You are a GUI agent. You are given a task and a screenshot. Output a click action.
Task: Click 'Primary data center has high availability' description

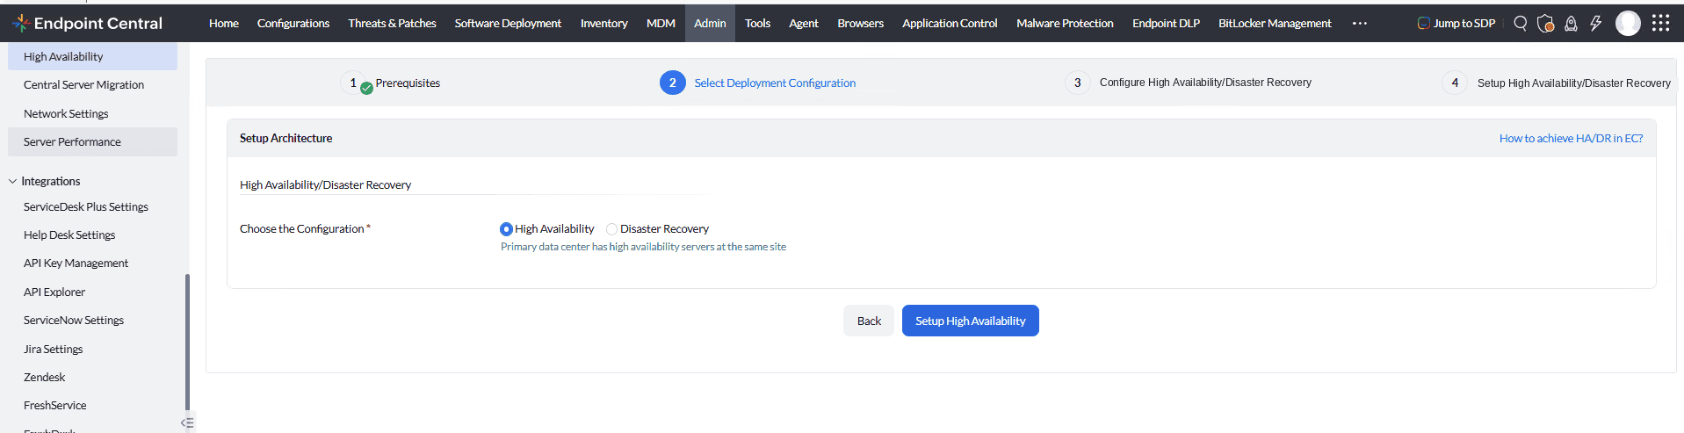point(643,247)
